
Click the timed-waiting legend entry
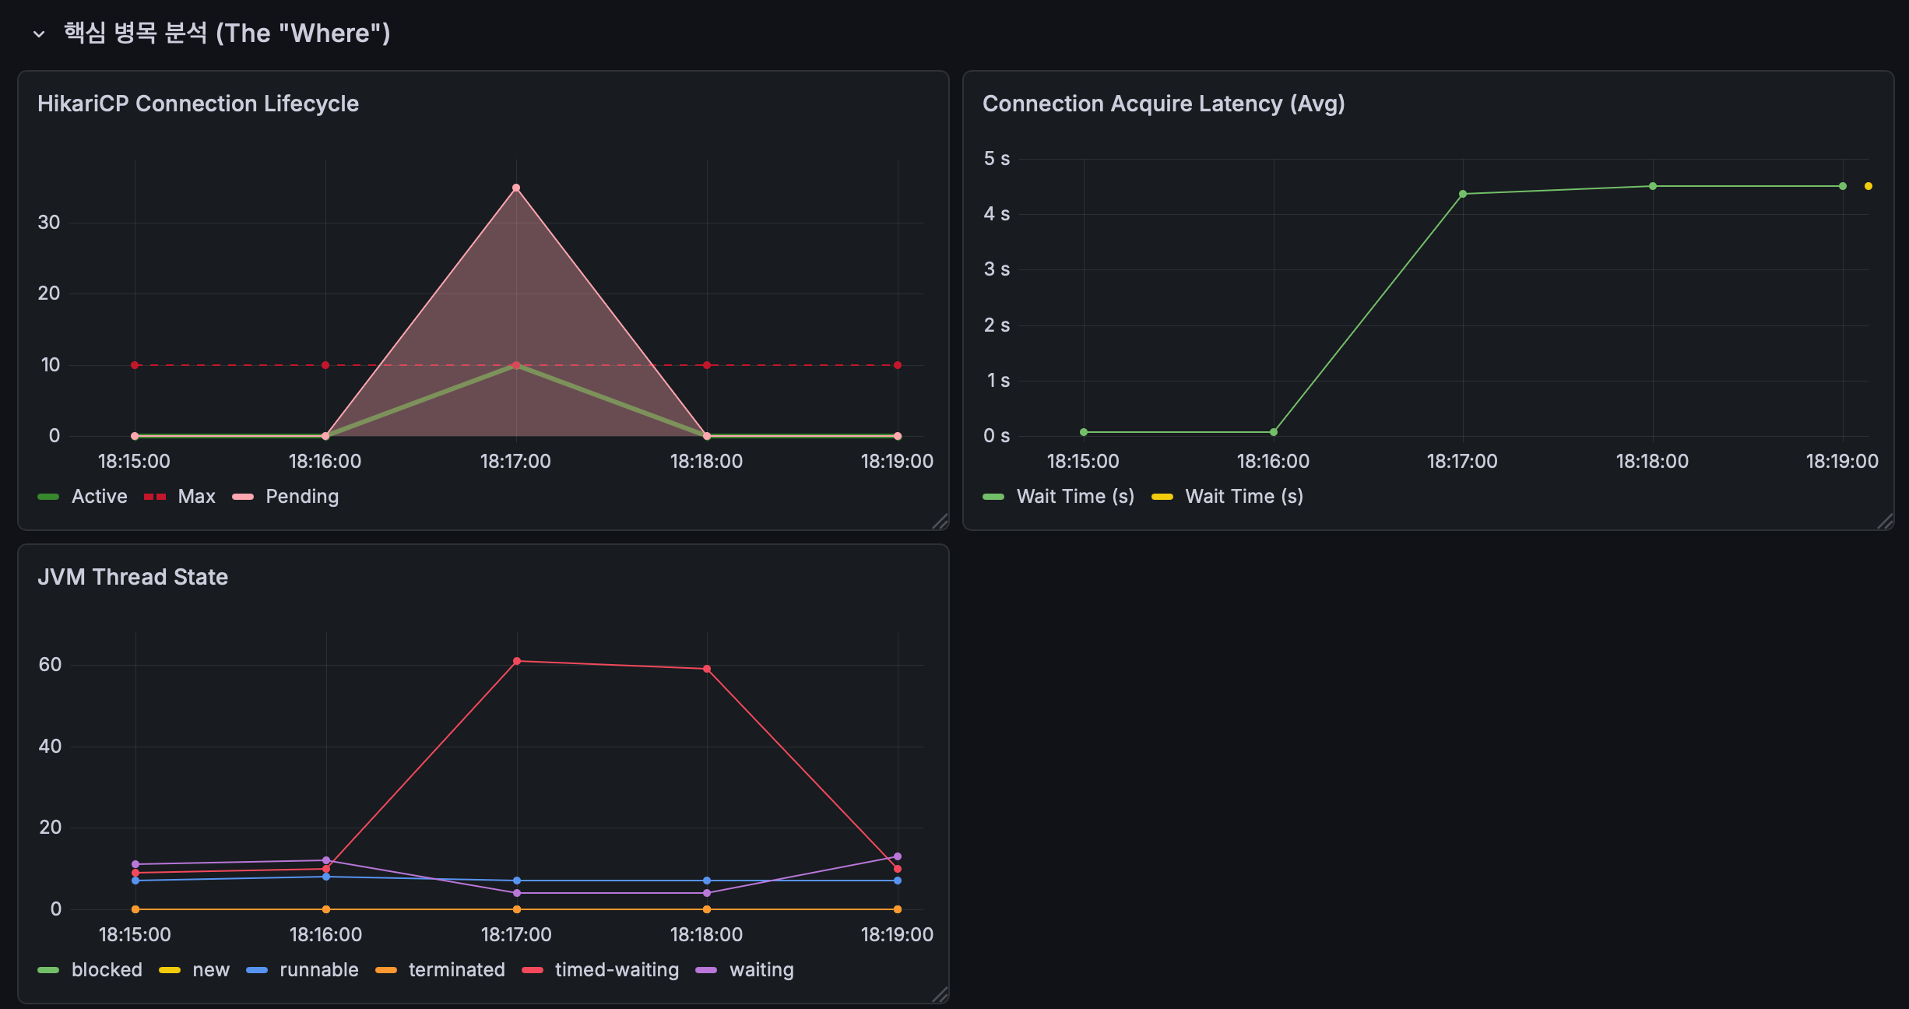pos(617,970)
